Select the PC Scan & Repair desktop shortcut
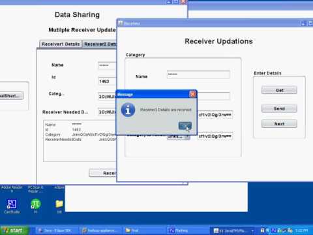The width and height of the screenshot is (313, 235). point(36,189)
